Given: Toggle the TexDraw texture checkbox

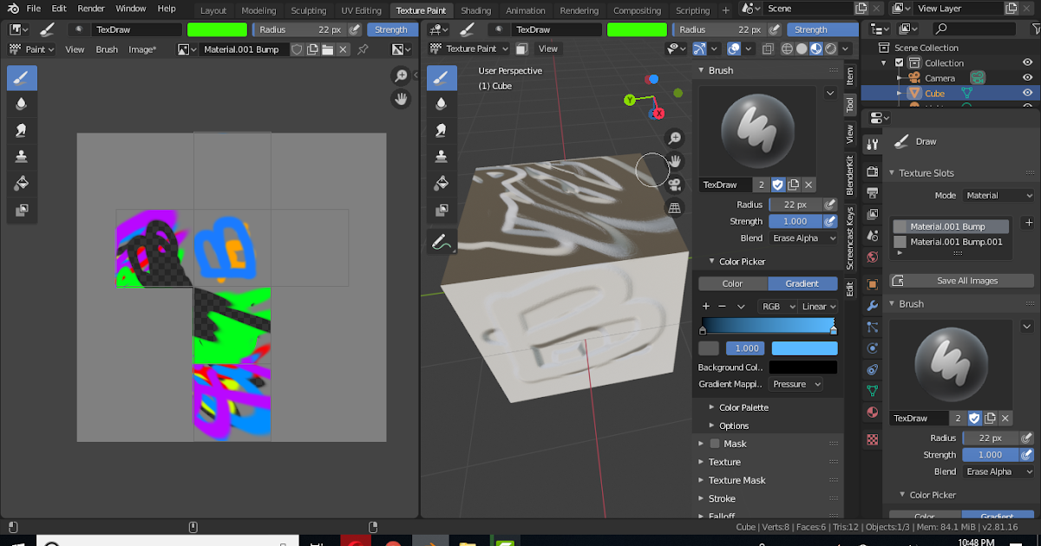Looking at the screenshot, I should [778, 185].
